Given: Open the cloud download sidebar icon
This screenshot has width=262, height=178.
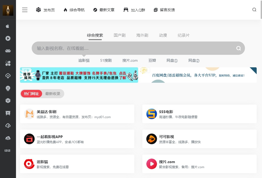Looking at the screenshot, I should tap(8, 138).
